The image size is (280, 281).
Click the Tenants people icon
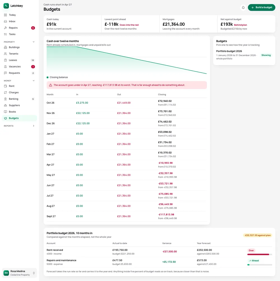point(6,54)
